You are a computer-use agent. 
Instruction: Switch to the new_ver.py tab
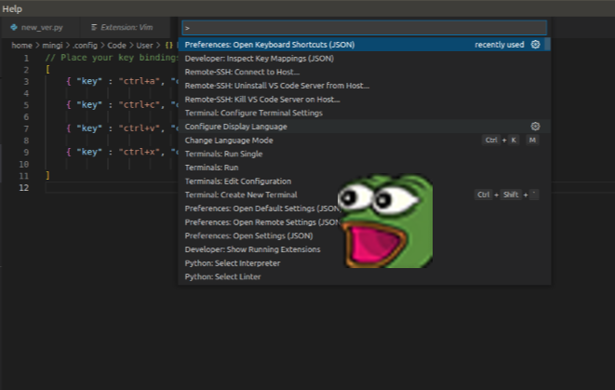pos(40,28)
